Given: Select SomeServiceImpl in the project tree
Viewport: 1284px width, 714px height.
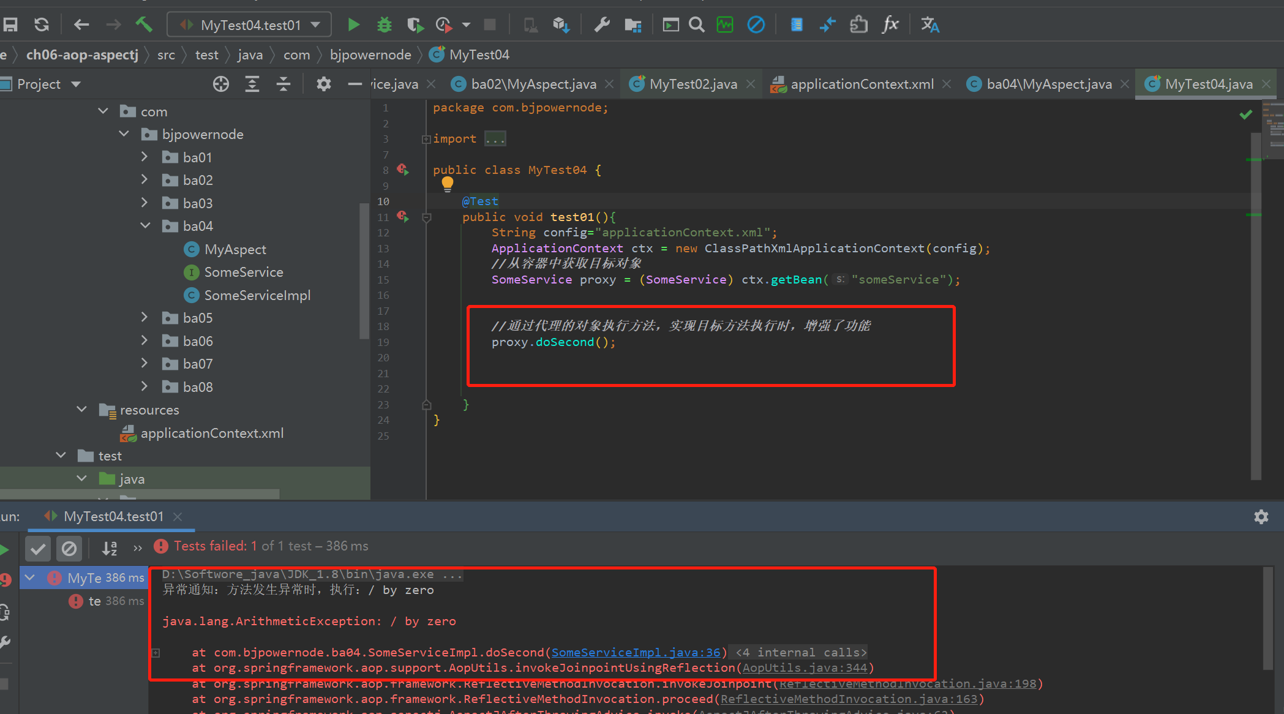Looking at the screenshot, I should (x=257, y=295).
